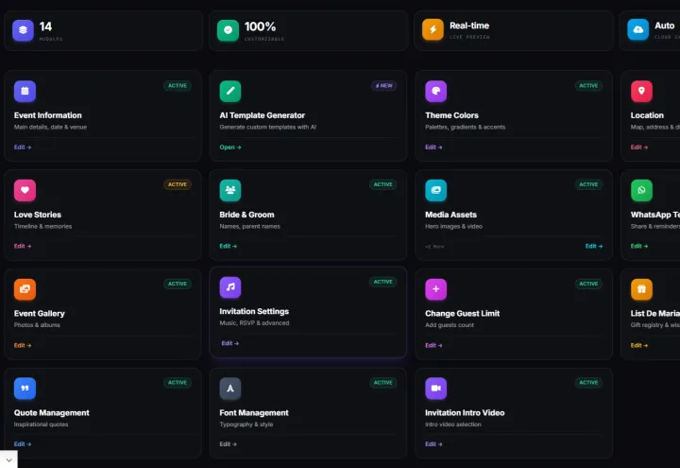Image resolution: width=680 pixels, height=468 pixels.
Task: Click the 100% customizable check icon
Action: point(229,30)
